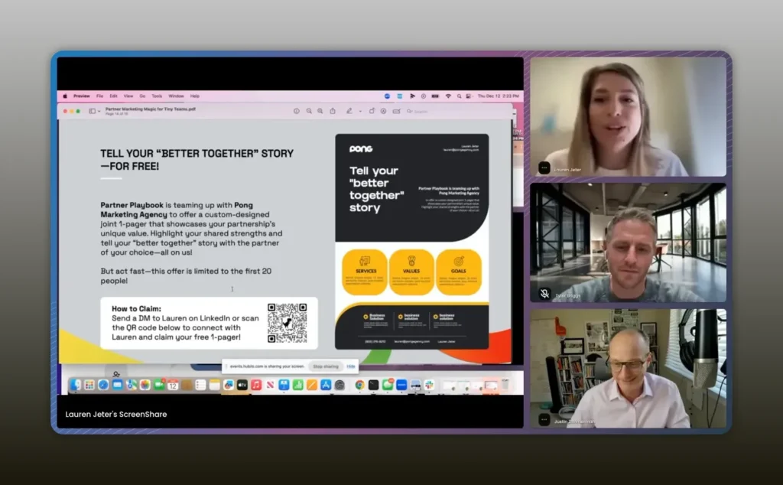Open the options menu on Lauren Jeter's tile
The height and width of the screenshot is (485, 783).
(x=544, y=168)
